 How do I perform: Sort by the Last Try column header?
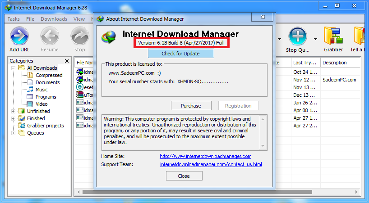[x=306, y=63]
